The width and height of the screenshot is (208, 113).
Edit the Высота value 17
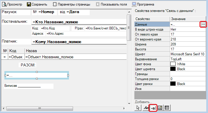(188, 49)
